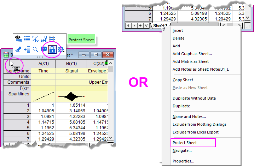Click the sheet tab-bar scroll left arrow in right worksheet
Image resolution: width=254 pixels, height=166 pixels.
point(224,25)
